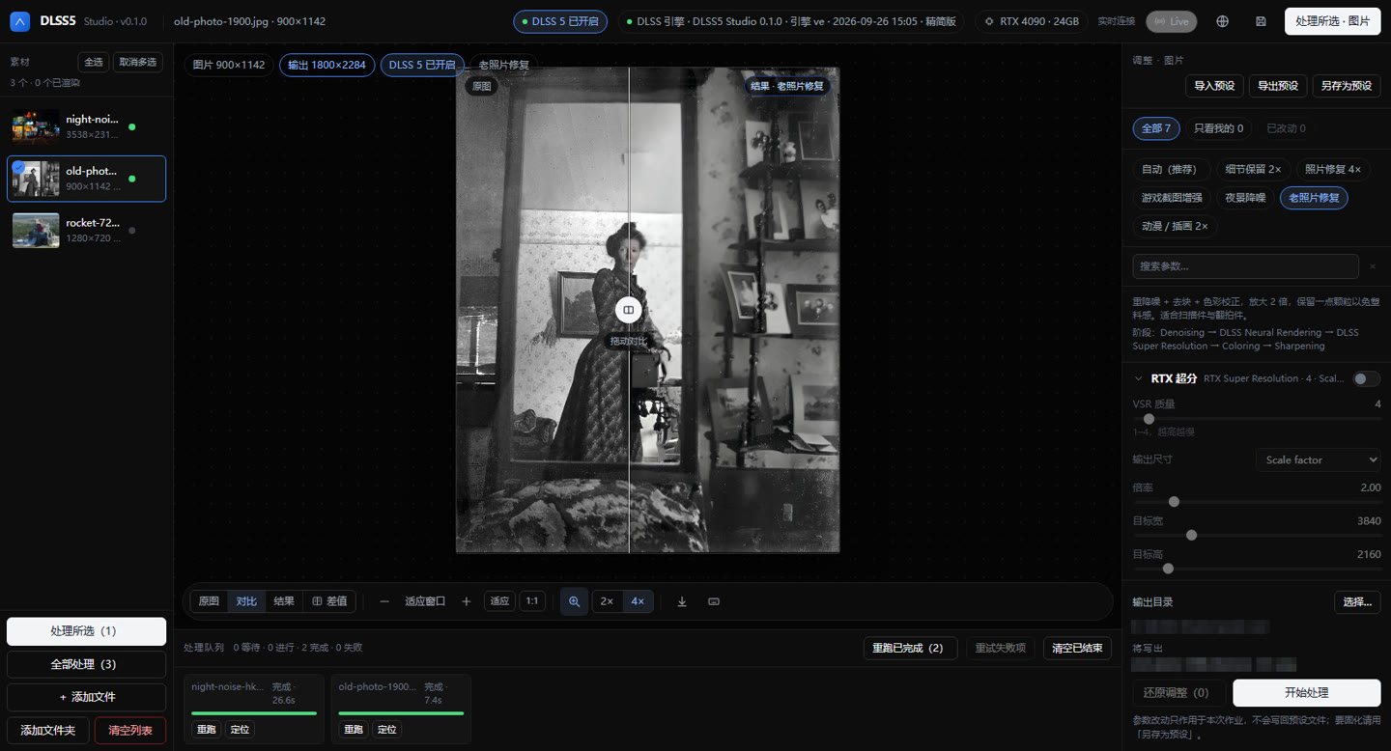Zoom in using the plus icon
This screenshot has height=751, width=1391.
point(467,601)
